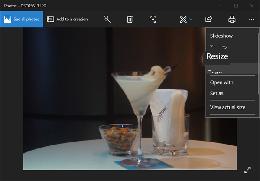Image resolution: width=260 pixels, height=181 pixels.
Task: Select Resize in the context menu
Action: coord(218,56)
